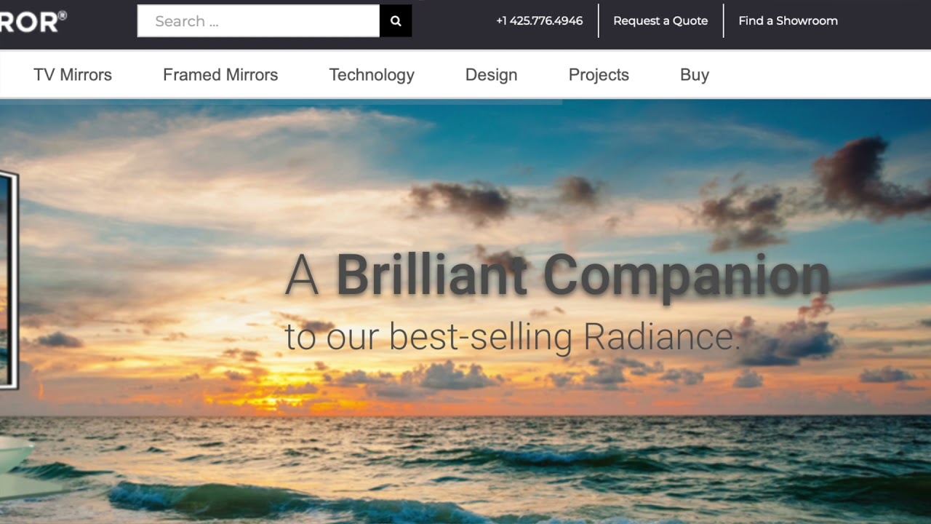
Task: Call the phone number +1 425.776.4946
Action: 539,21
